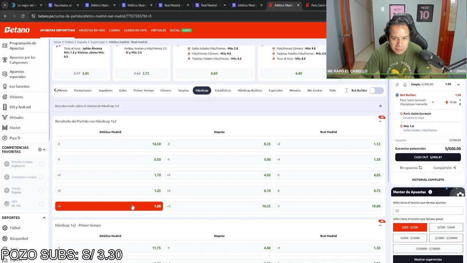467x263 pixels.
Task: Check the LaLiga favorite checkbox
Action: [41, 190]
